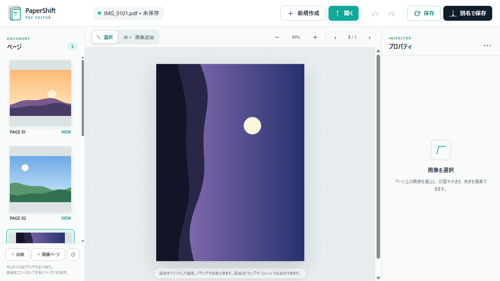Go to the previous page chevron
Image resolution: width=500 pixels, height=281 pixels.
tap(335, 37)
